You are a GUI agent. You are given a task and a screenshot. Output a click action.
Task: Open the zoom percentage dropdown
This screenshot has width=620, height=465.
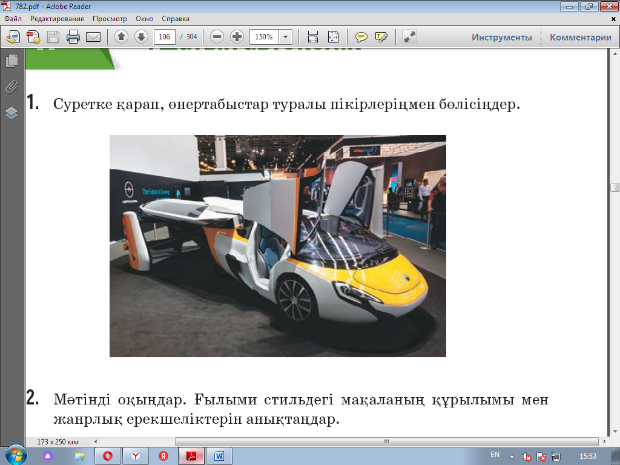pyautogui.click(x=286, y=37)
